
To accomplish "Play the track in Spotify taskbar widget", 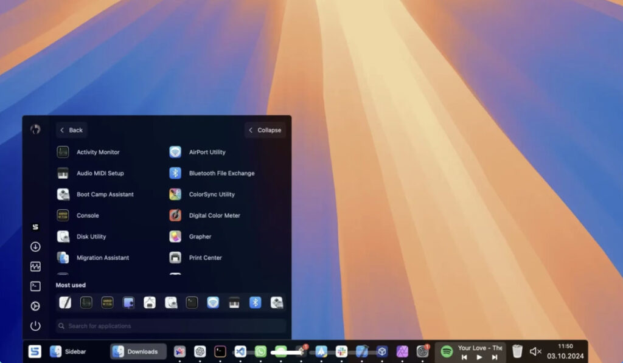I will coord(479,357).
